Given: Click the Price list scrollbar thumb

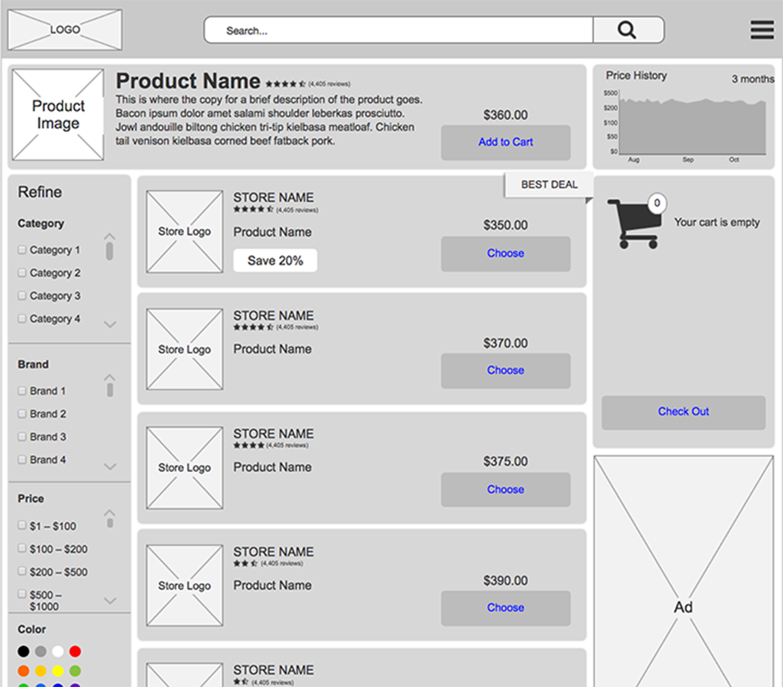Looking at the screenshot, I should [110, 523].
